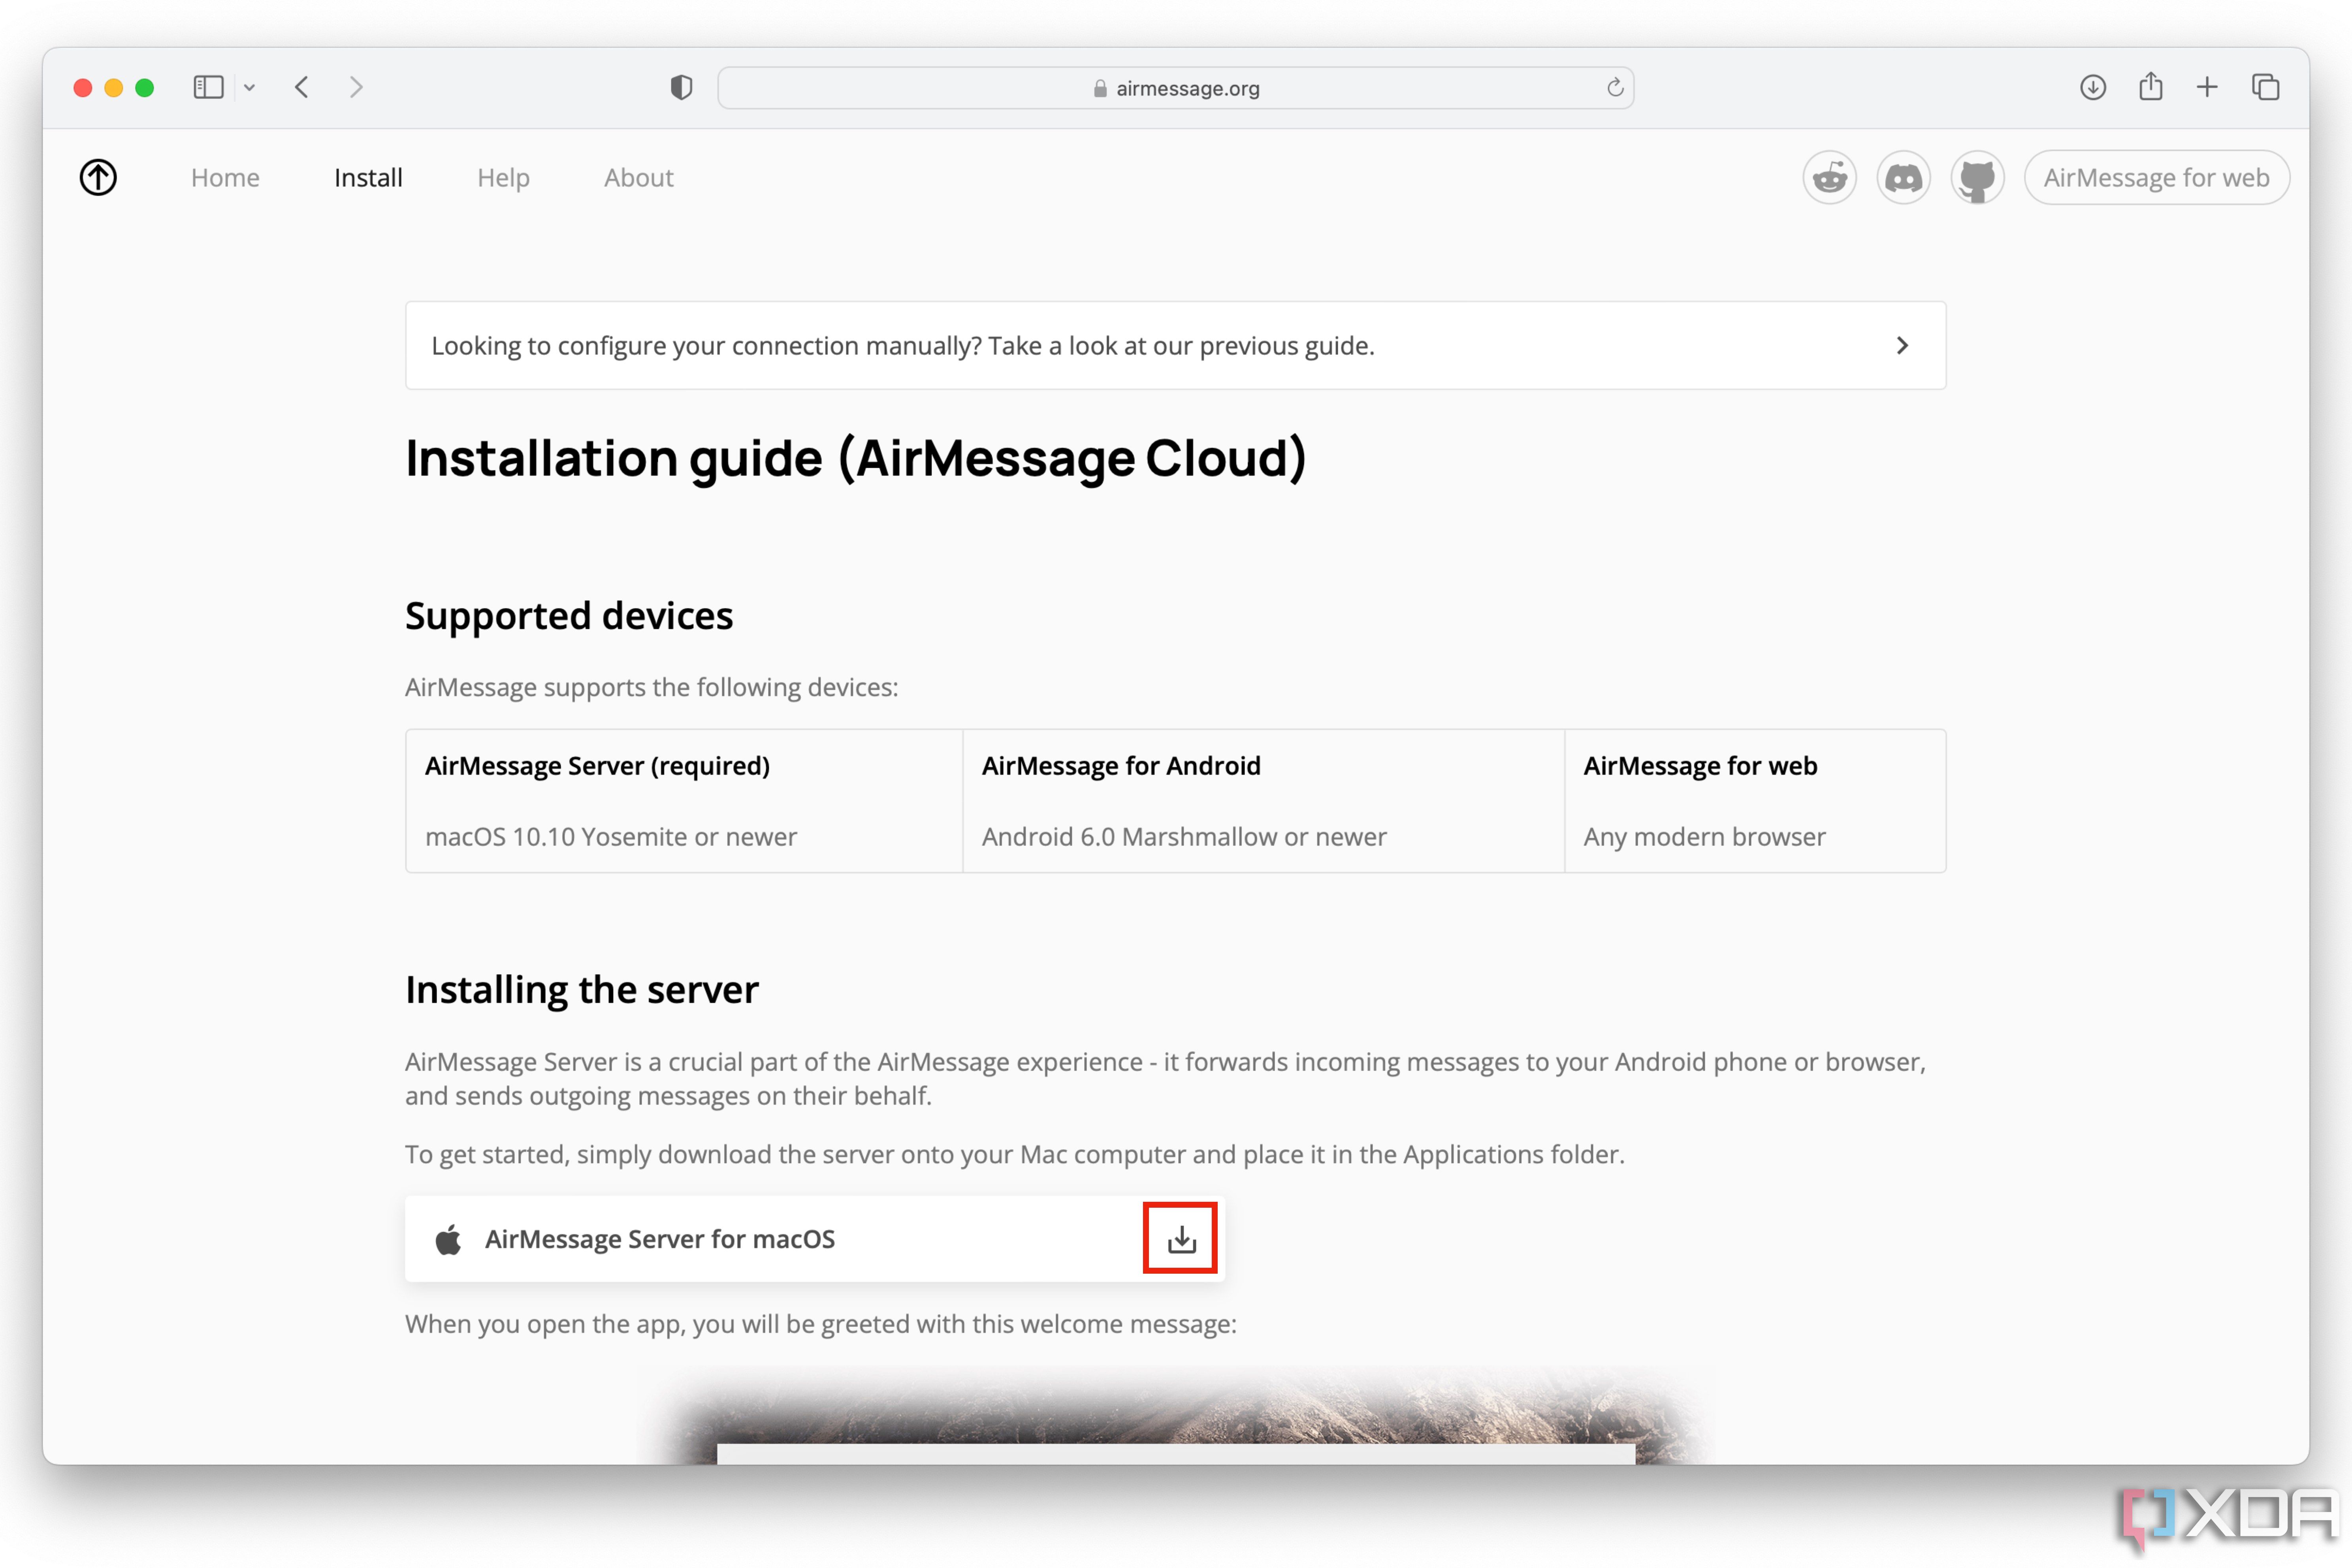Click the Home navigation menu item

[224, 177]
